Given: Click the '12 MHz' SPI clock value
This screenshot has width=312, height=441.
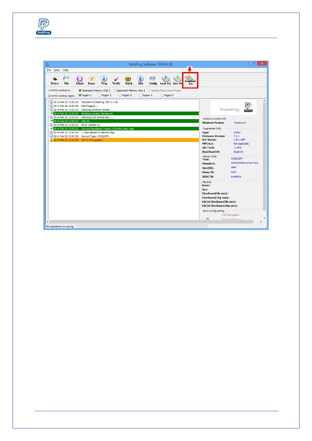Looking at the screenshot, I should (x=238, y=148).
